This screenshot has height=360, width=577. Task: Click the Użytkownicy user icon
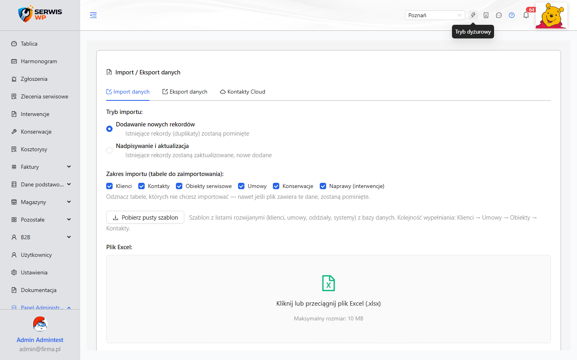[14, 255]
